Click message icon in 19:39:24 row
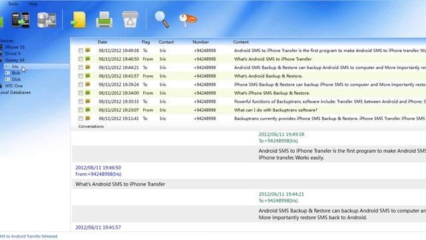Viewport: 426px width, 240px height. [87, 84]
